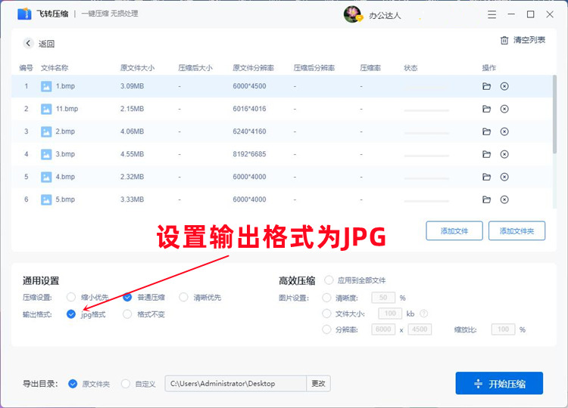The width and height of the screenshot is (568, 408).
Task: Open output folder for 3.bmp
Action: pyautogui.click(x=486, y=154)
